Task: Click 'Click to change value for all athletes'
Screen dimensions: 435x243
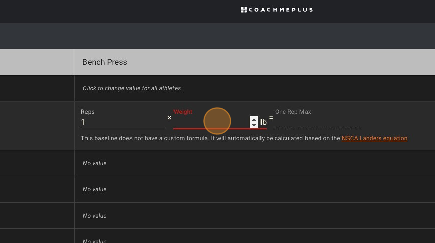Action: coord(132,88)
